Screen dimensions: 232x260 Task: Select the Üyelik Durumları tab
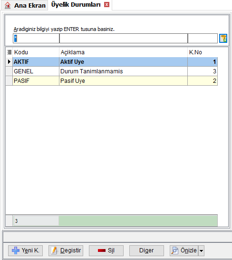[76, 5]
